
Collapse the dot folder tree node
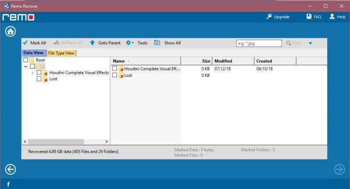click(x=26, y=66)
